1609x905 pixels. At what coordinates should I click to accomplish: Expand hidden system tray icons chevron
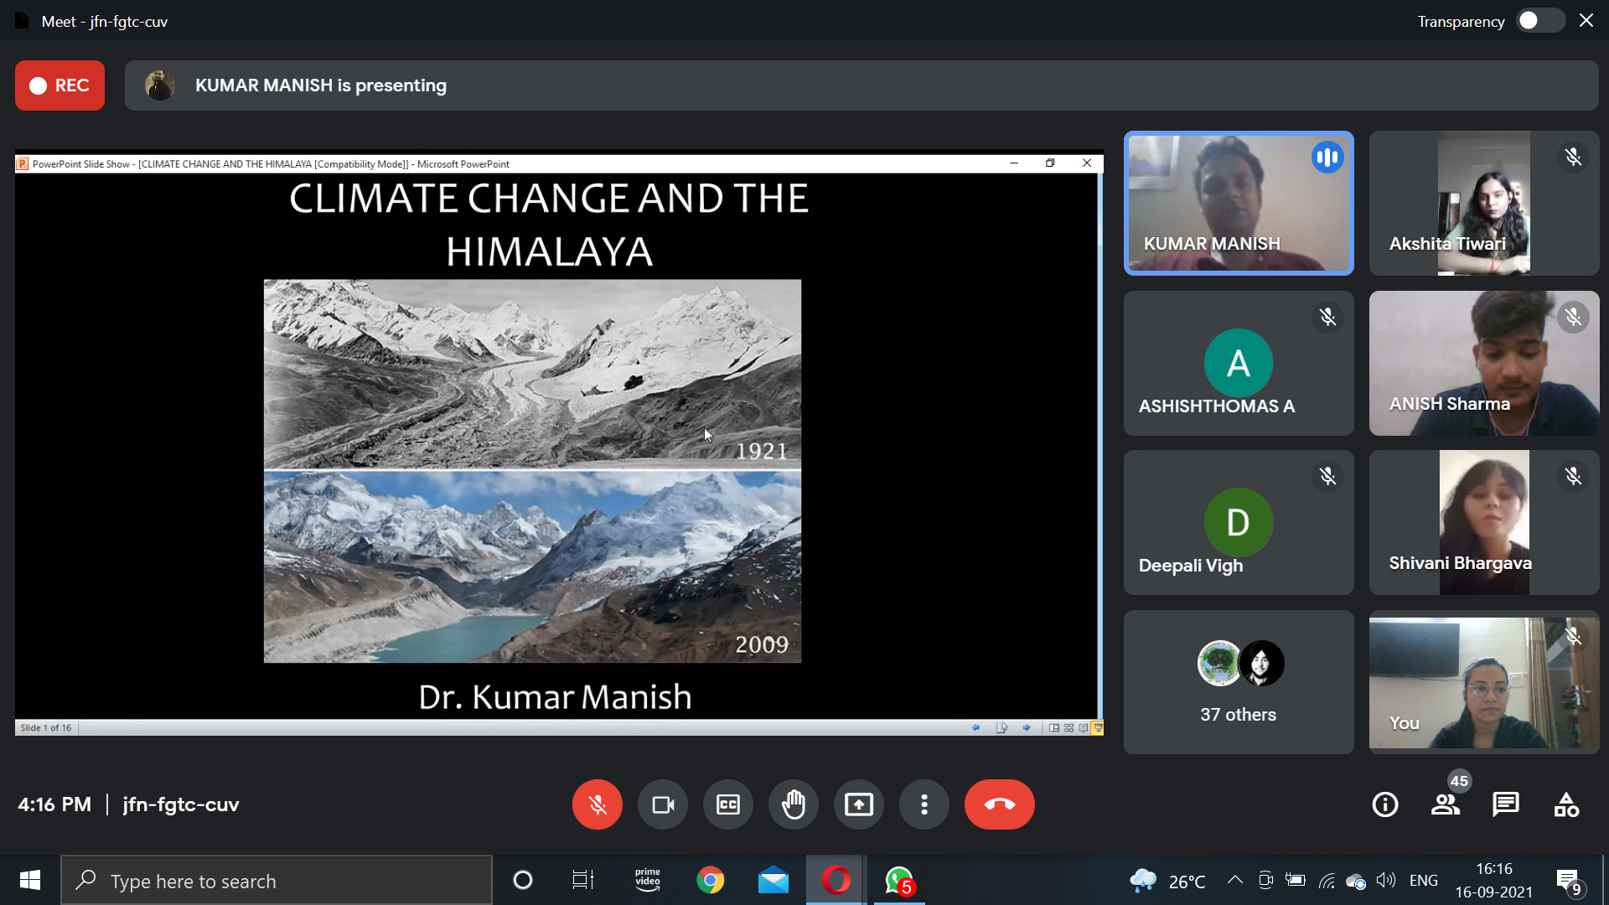point(1234,881)
